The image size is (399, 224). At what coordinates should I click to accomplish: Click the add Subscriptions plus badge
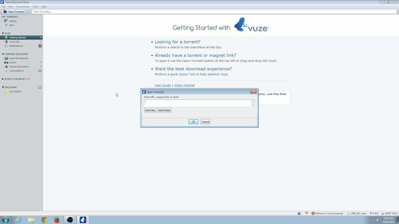coord(40,71)
